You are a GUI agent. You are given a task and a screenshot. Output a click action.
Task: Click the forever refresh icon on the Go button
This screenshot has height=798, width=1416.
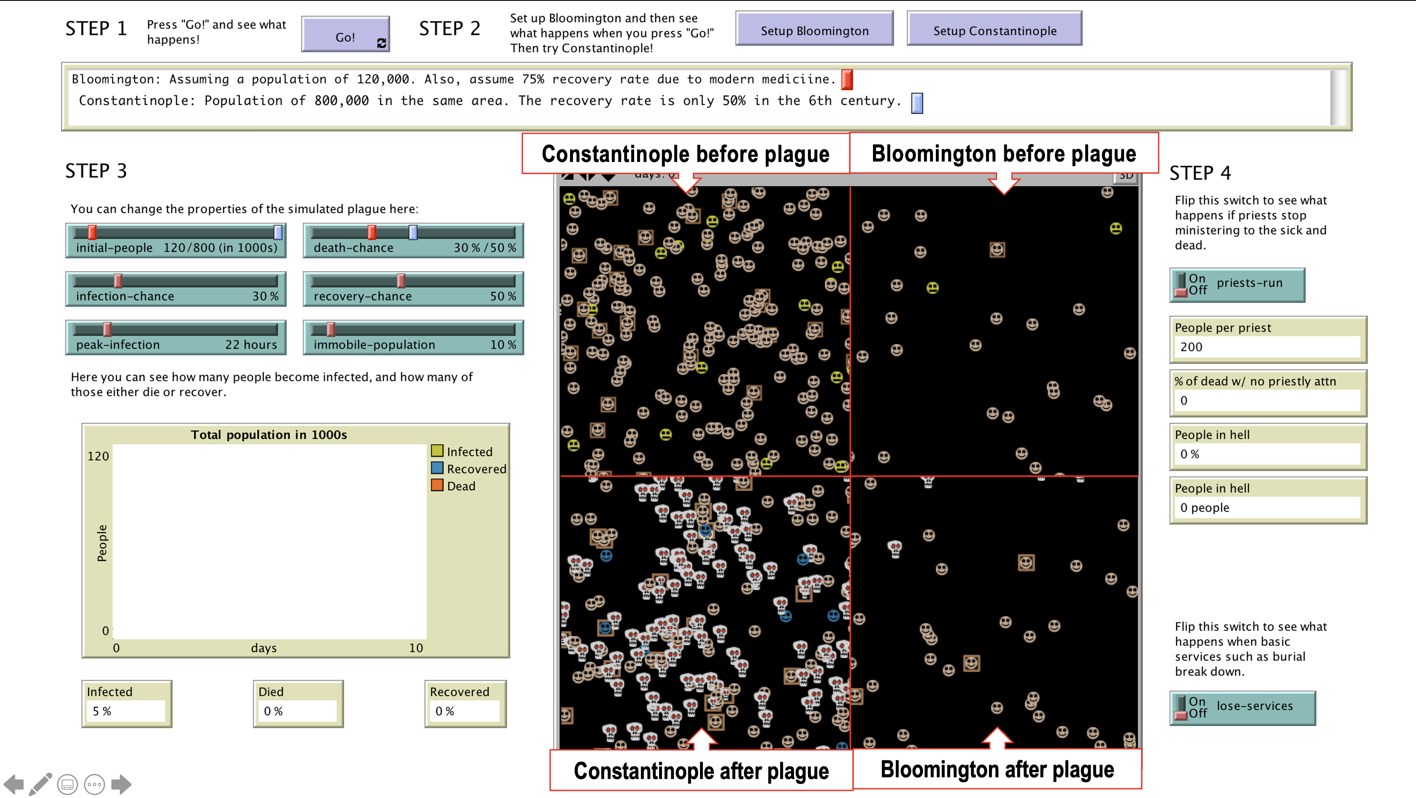coord(381,43)
